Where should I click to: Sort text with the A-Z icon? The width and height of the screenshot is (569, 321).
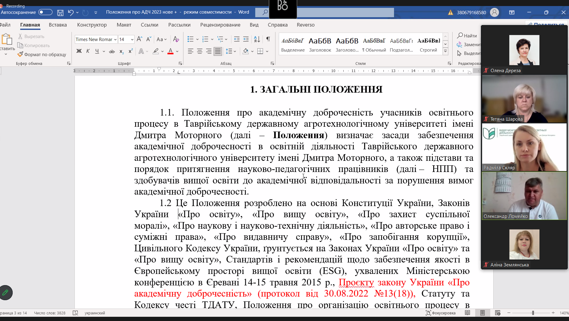257,39
